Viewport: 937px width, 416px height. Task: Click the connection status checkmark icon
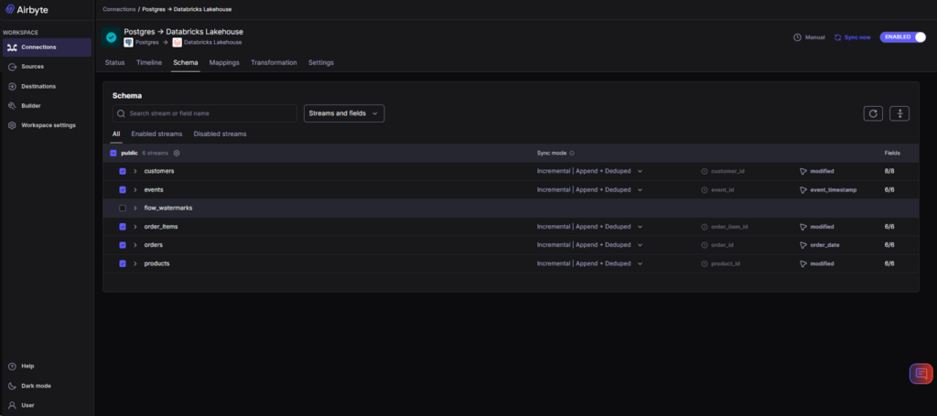click(111, 37)
